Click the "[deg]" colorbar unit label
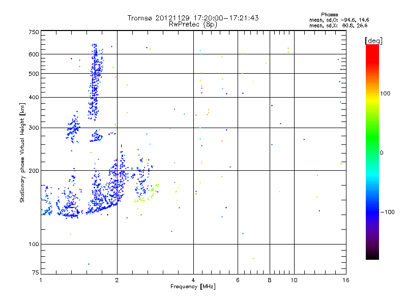Viewport: 407px width, 305px height. pos(373,41)
